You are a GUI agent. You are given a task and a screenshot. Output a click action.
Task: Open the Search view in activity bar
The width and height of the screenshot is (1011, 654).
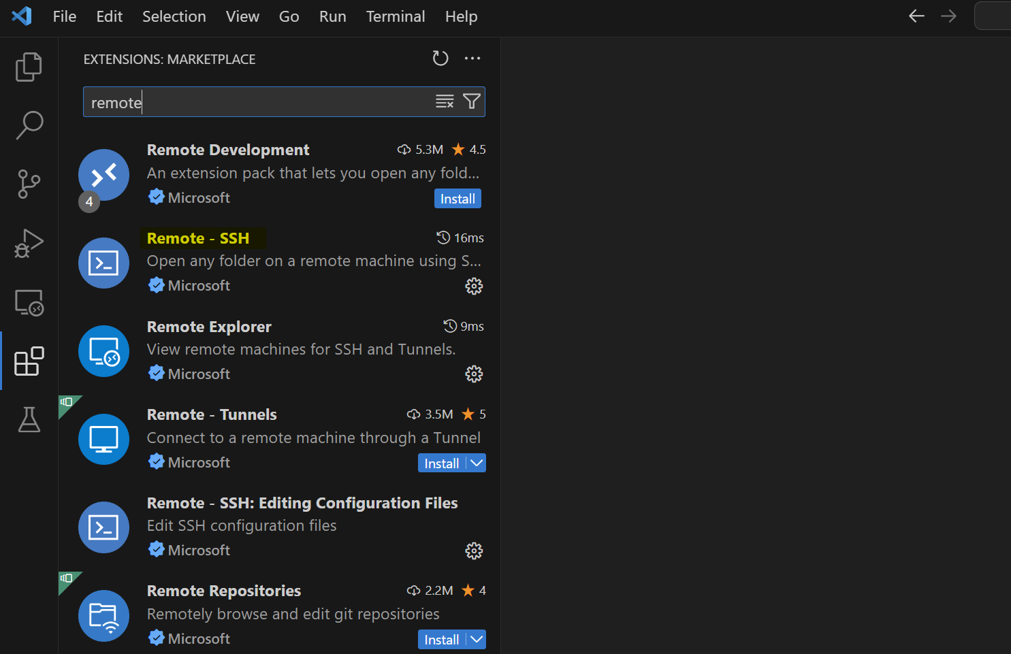tap(29, 125)
